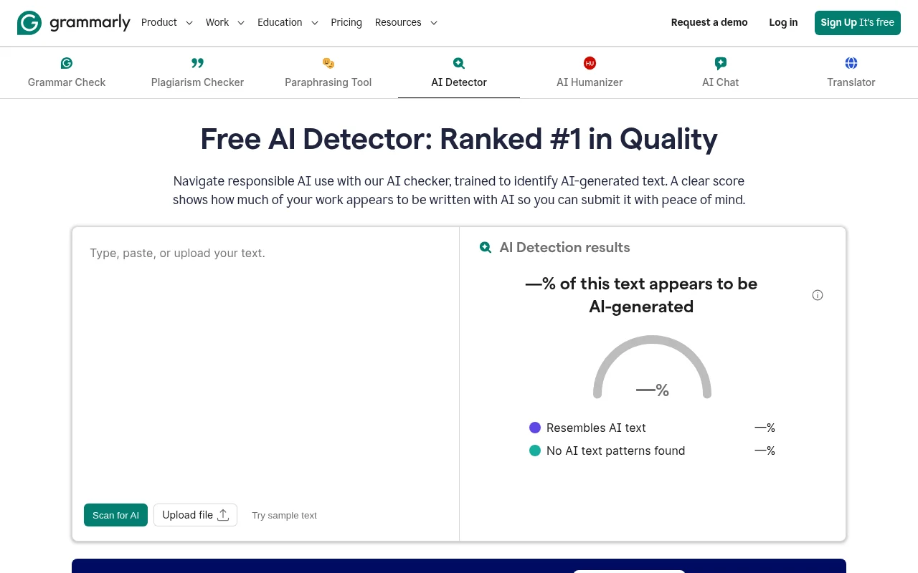Click the Paraphrasing Tool icon

[328, 63]
